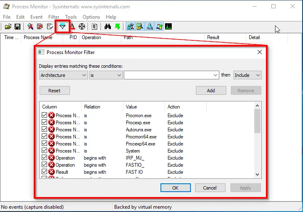Open the Filter menu

[x=54, y=17]
